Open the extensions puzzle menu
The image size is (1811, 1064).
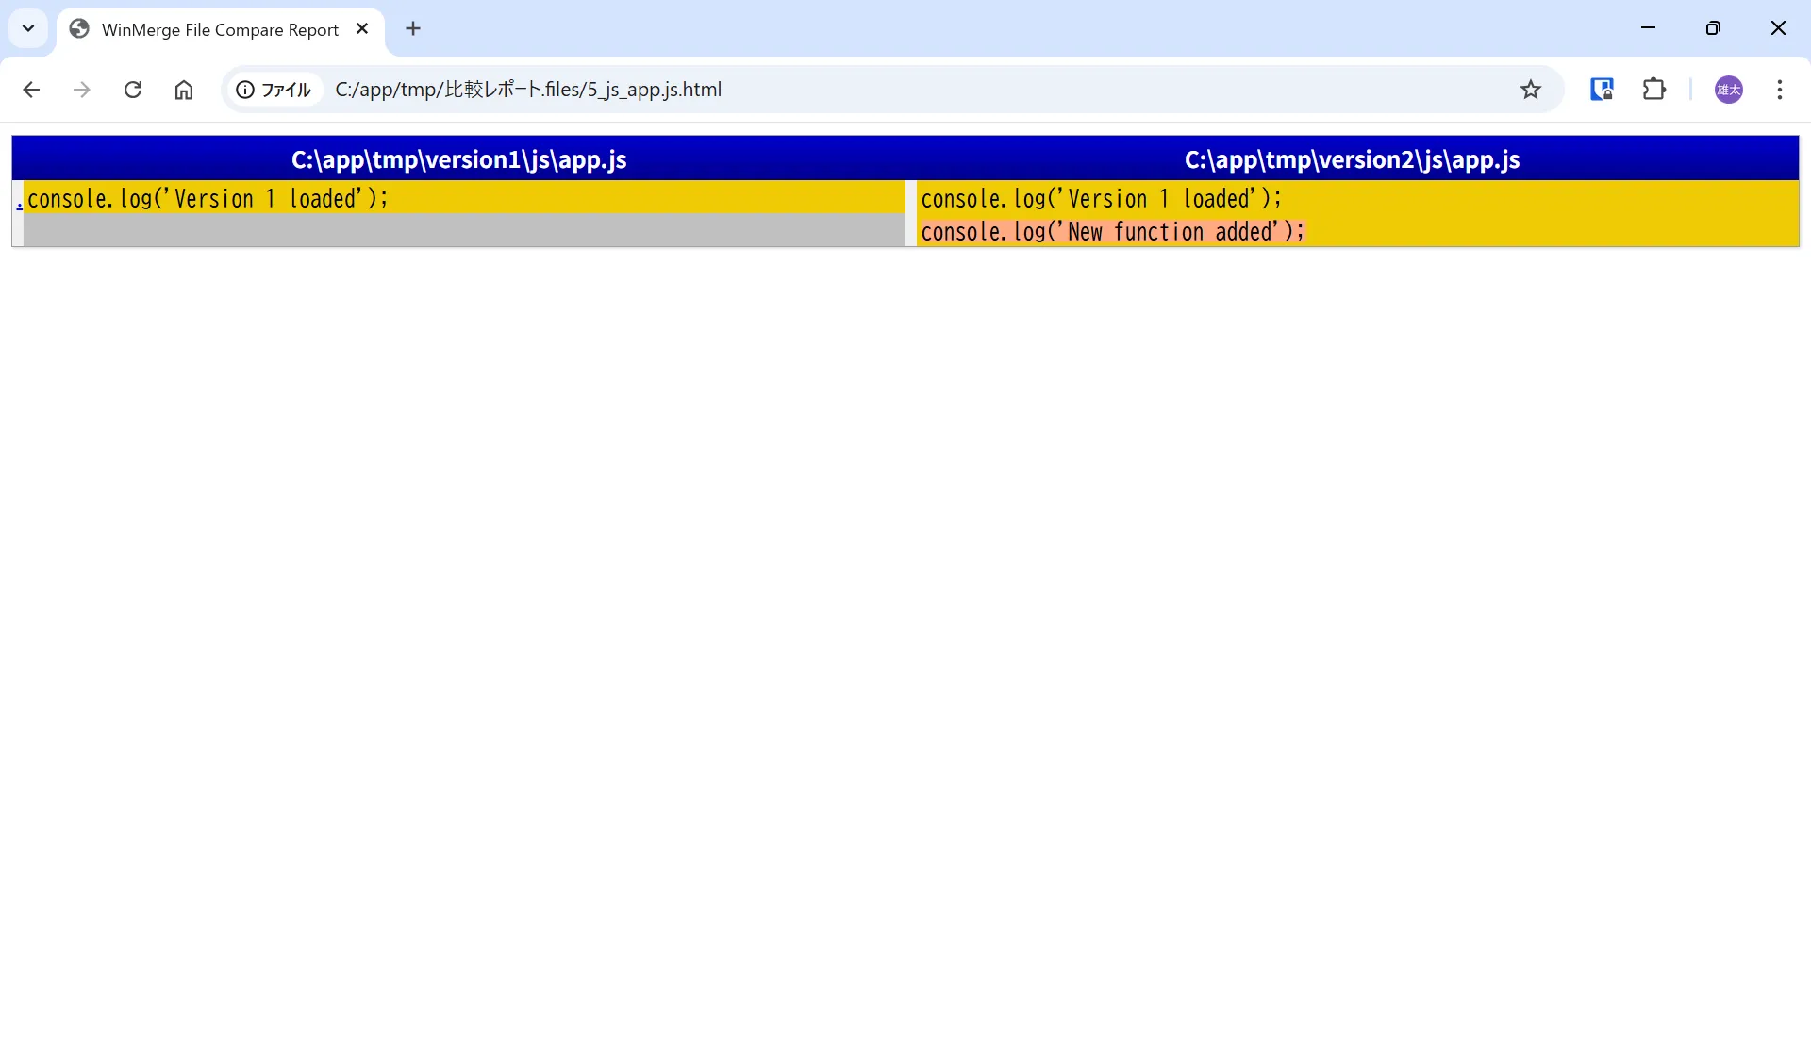[x=1653, y=90]
